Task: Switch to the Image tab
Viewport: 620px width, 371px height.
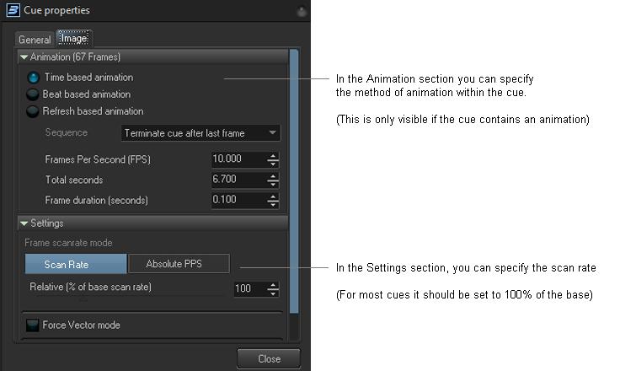Action: (x=73, y=38)
